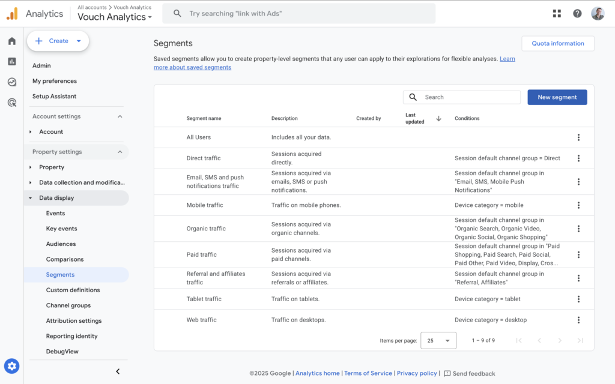This screenshot has width=615, height=384.
Task: Click the New segment button
Action: [x=557, y=97]
